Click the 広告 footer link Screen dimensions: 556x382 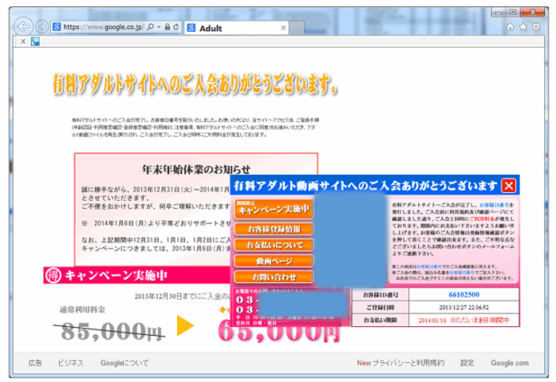[35, 363]
